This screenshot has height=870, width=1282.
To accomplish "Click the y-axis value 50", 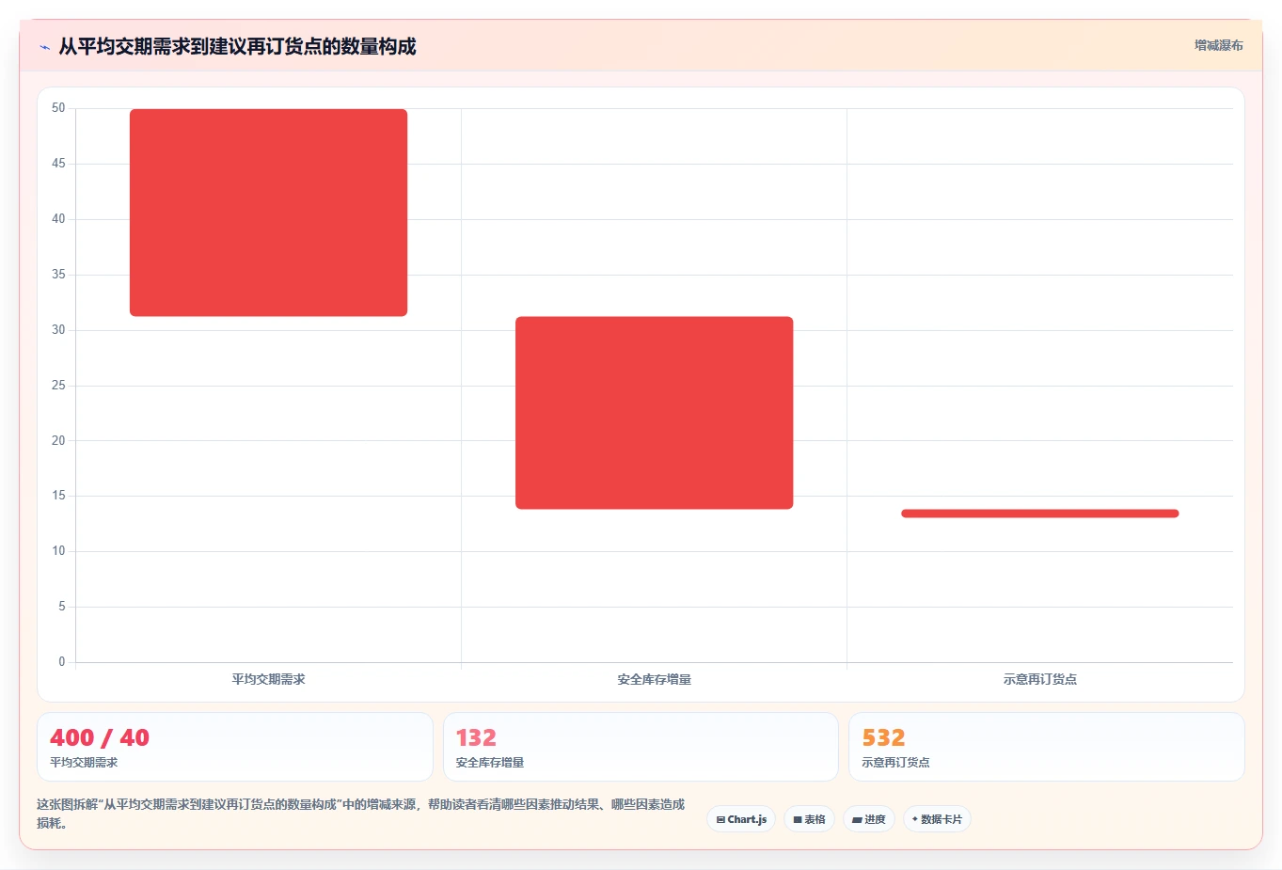I will (58, 108).
